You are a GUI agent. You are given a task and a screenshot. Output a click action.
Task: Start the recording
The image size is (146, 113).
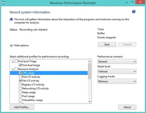pyautogui.click(x=107, y=45)
